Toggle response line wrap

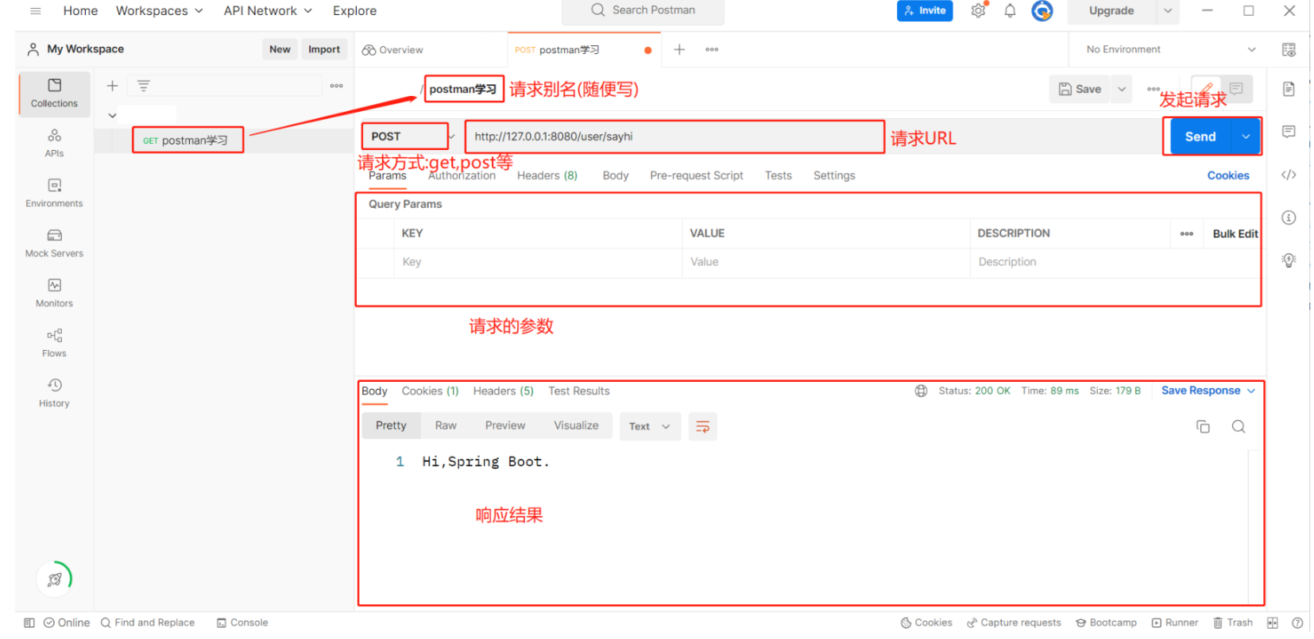pos(702,427)
